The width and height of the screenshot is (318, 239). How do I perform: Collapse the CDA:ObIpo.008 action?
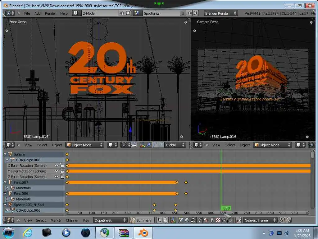tap(7, 160)
